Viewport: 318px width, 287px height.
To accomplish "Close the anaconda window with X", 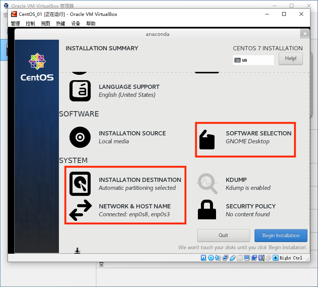I will pos(305,34).
